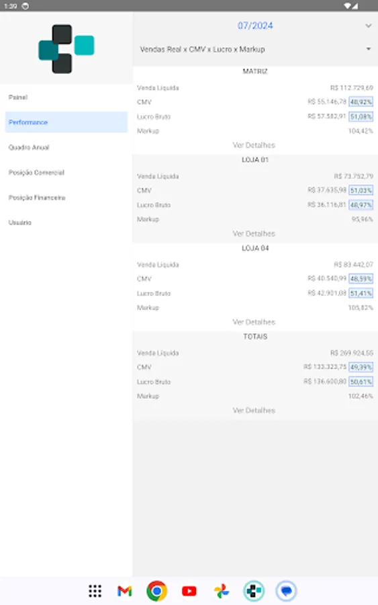Image resolution: width=378 pixels, height=605 pixels.
Task: View details for LOJA 01
Action: (254, 233)
